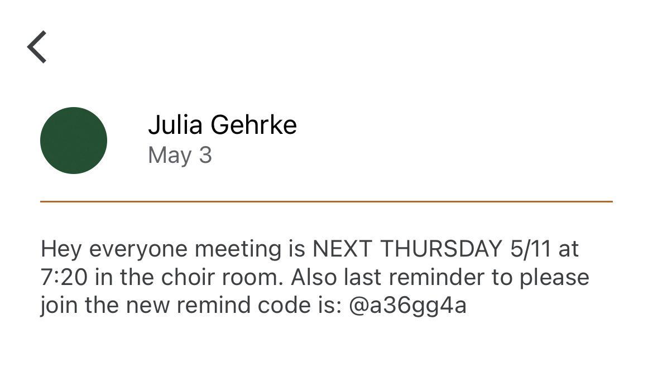Click the words "remind code is:"
653x372 pixels.
tap(252, 306)
